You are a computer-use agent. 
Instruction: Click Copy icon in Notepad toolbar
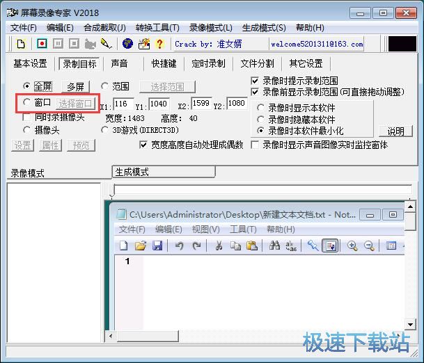235,245
